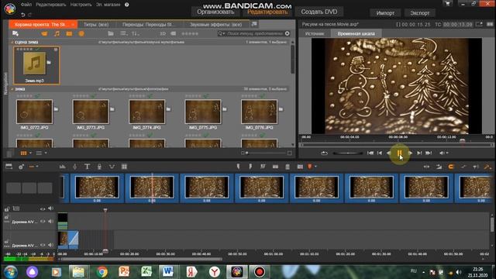The height and width of the screenshot is (279, 496).
Task: Open the Звуковые эффекты (все) tab
Action: tap(215, 24)
